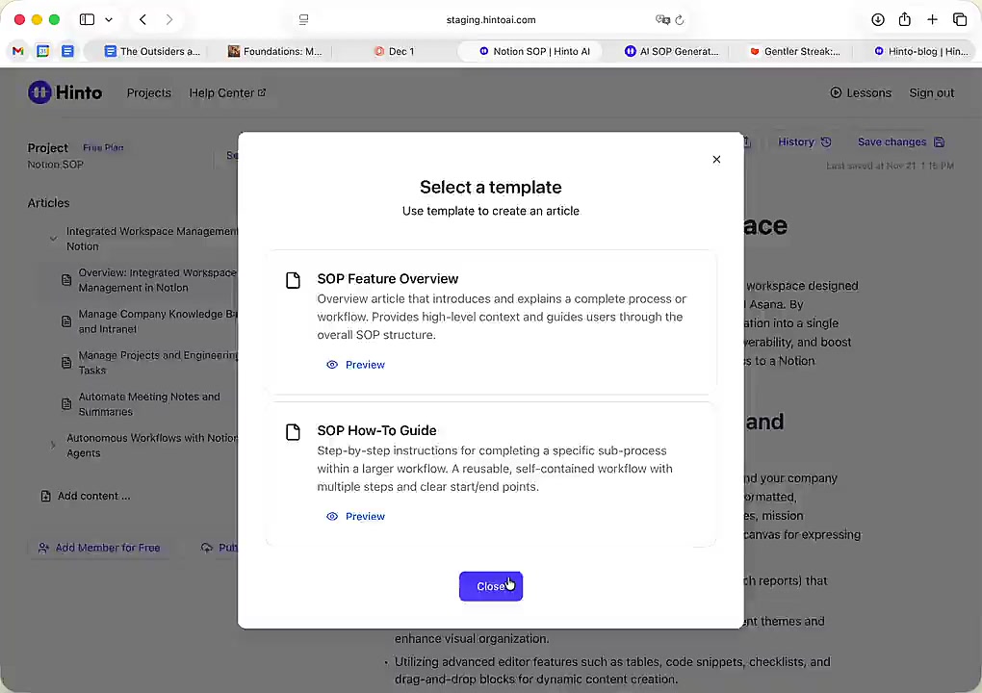Viewport: 982px width, 693px height.
Task: Preview the SOP How-To Guide template
Action: pyautogui.click(x=355, y=516)
